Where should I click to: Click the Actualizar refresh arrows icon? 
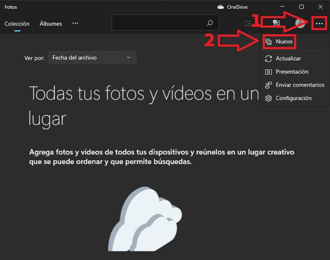269,59
